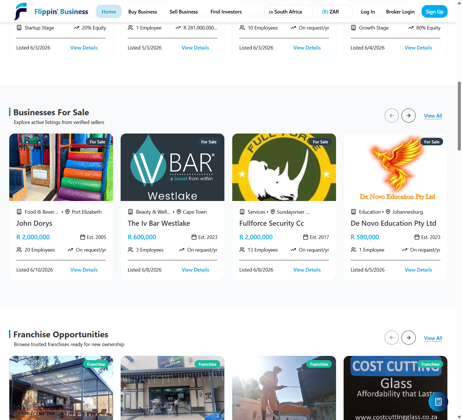Click the building icon beside Growth Stage
Image resolution: width=462 pixels, height=420 pixels.
pyautogui.click(x=353, y=28)
